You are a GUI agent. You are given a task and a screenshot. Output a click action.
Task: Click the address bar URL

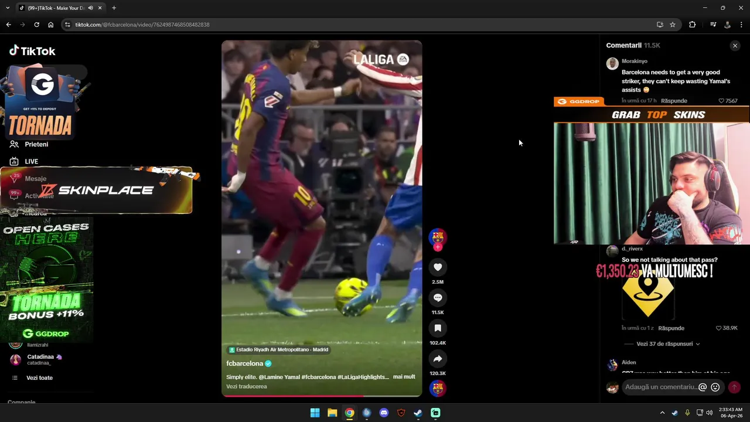click(142, 25)
